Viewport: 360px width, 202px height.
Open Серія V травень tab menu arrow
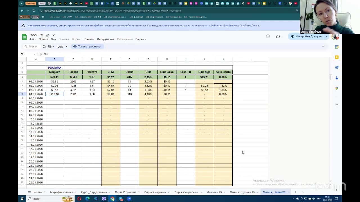[x=139, y=192]
